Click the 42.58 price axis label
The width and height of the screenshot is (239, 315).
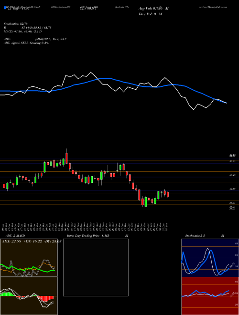[233, 189]
